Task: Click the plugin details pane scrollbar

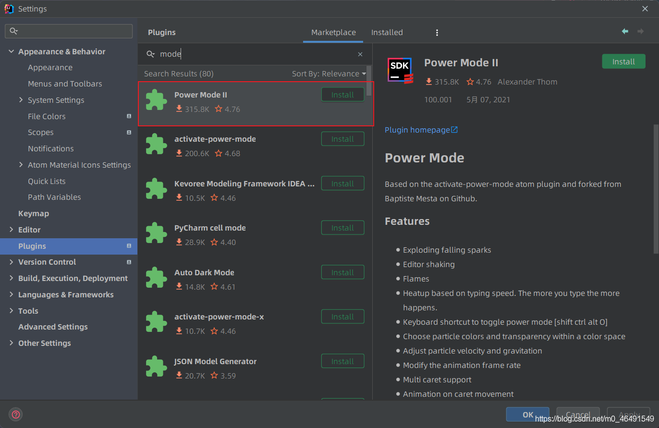Action: tap(656, 189)
